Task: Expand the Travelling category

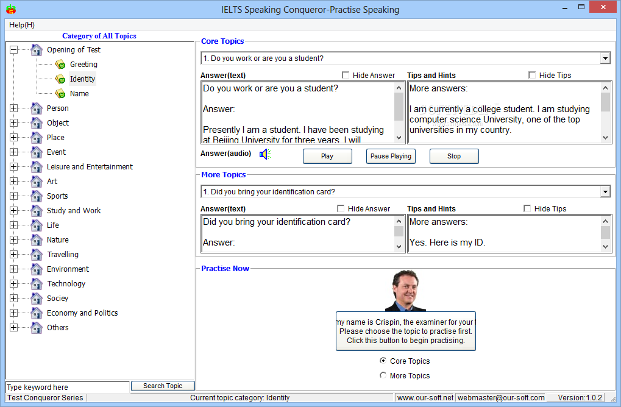Action: coord(14,254)
